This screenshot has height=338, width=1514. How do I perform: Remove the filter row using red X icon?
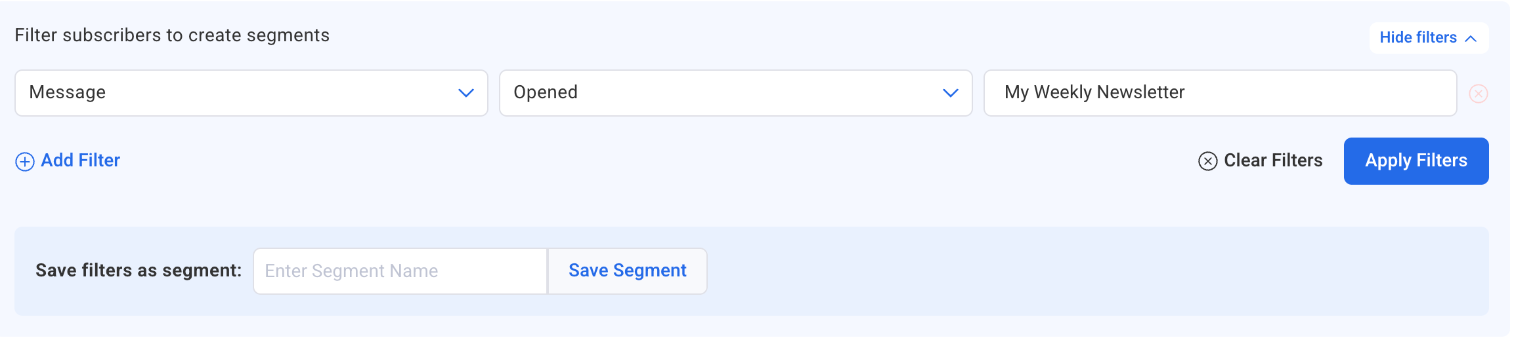[x=1478, y=94]
